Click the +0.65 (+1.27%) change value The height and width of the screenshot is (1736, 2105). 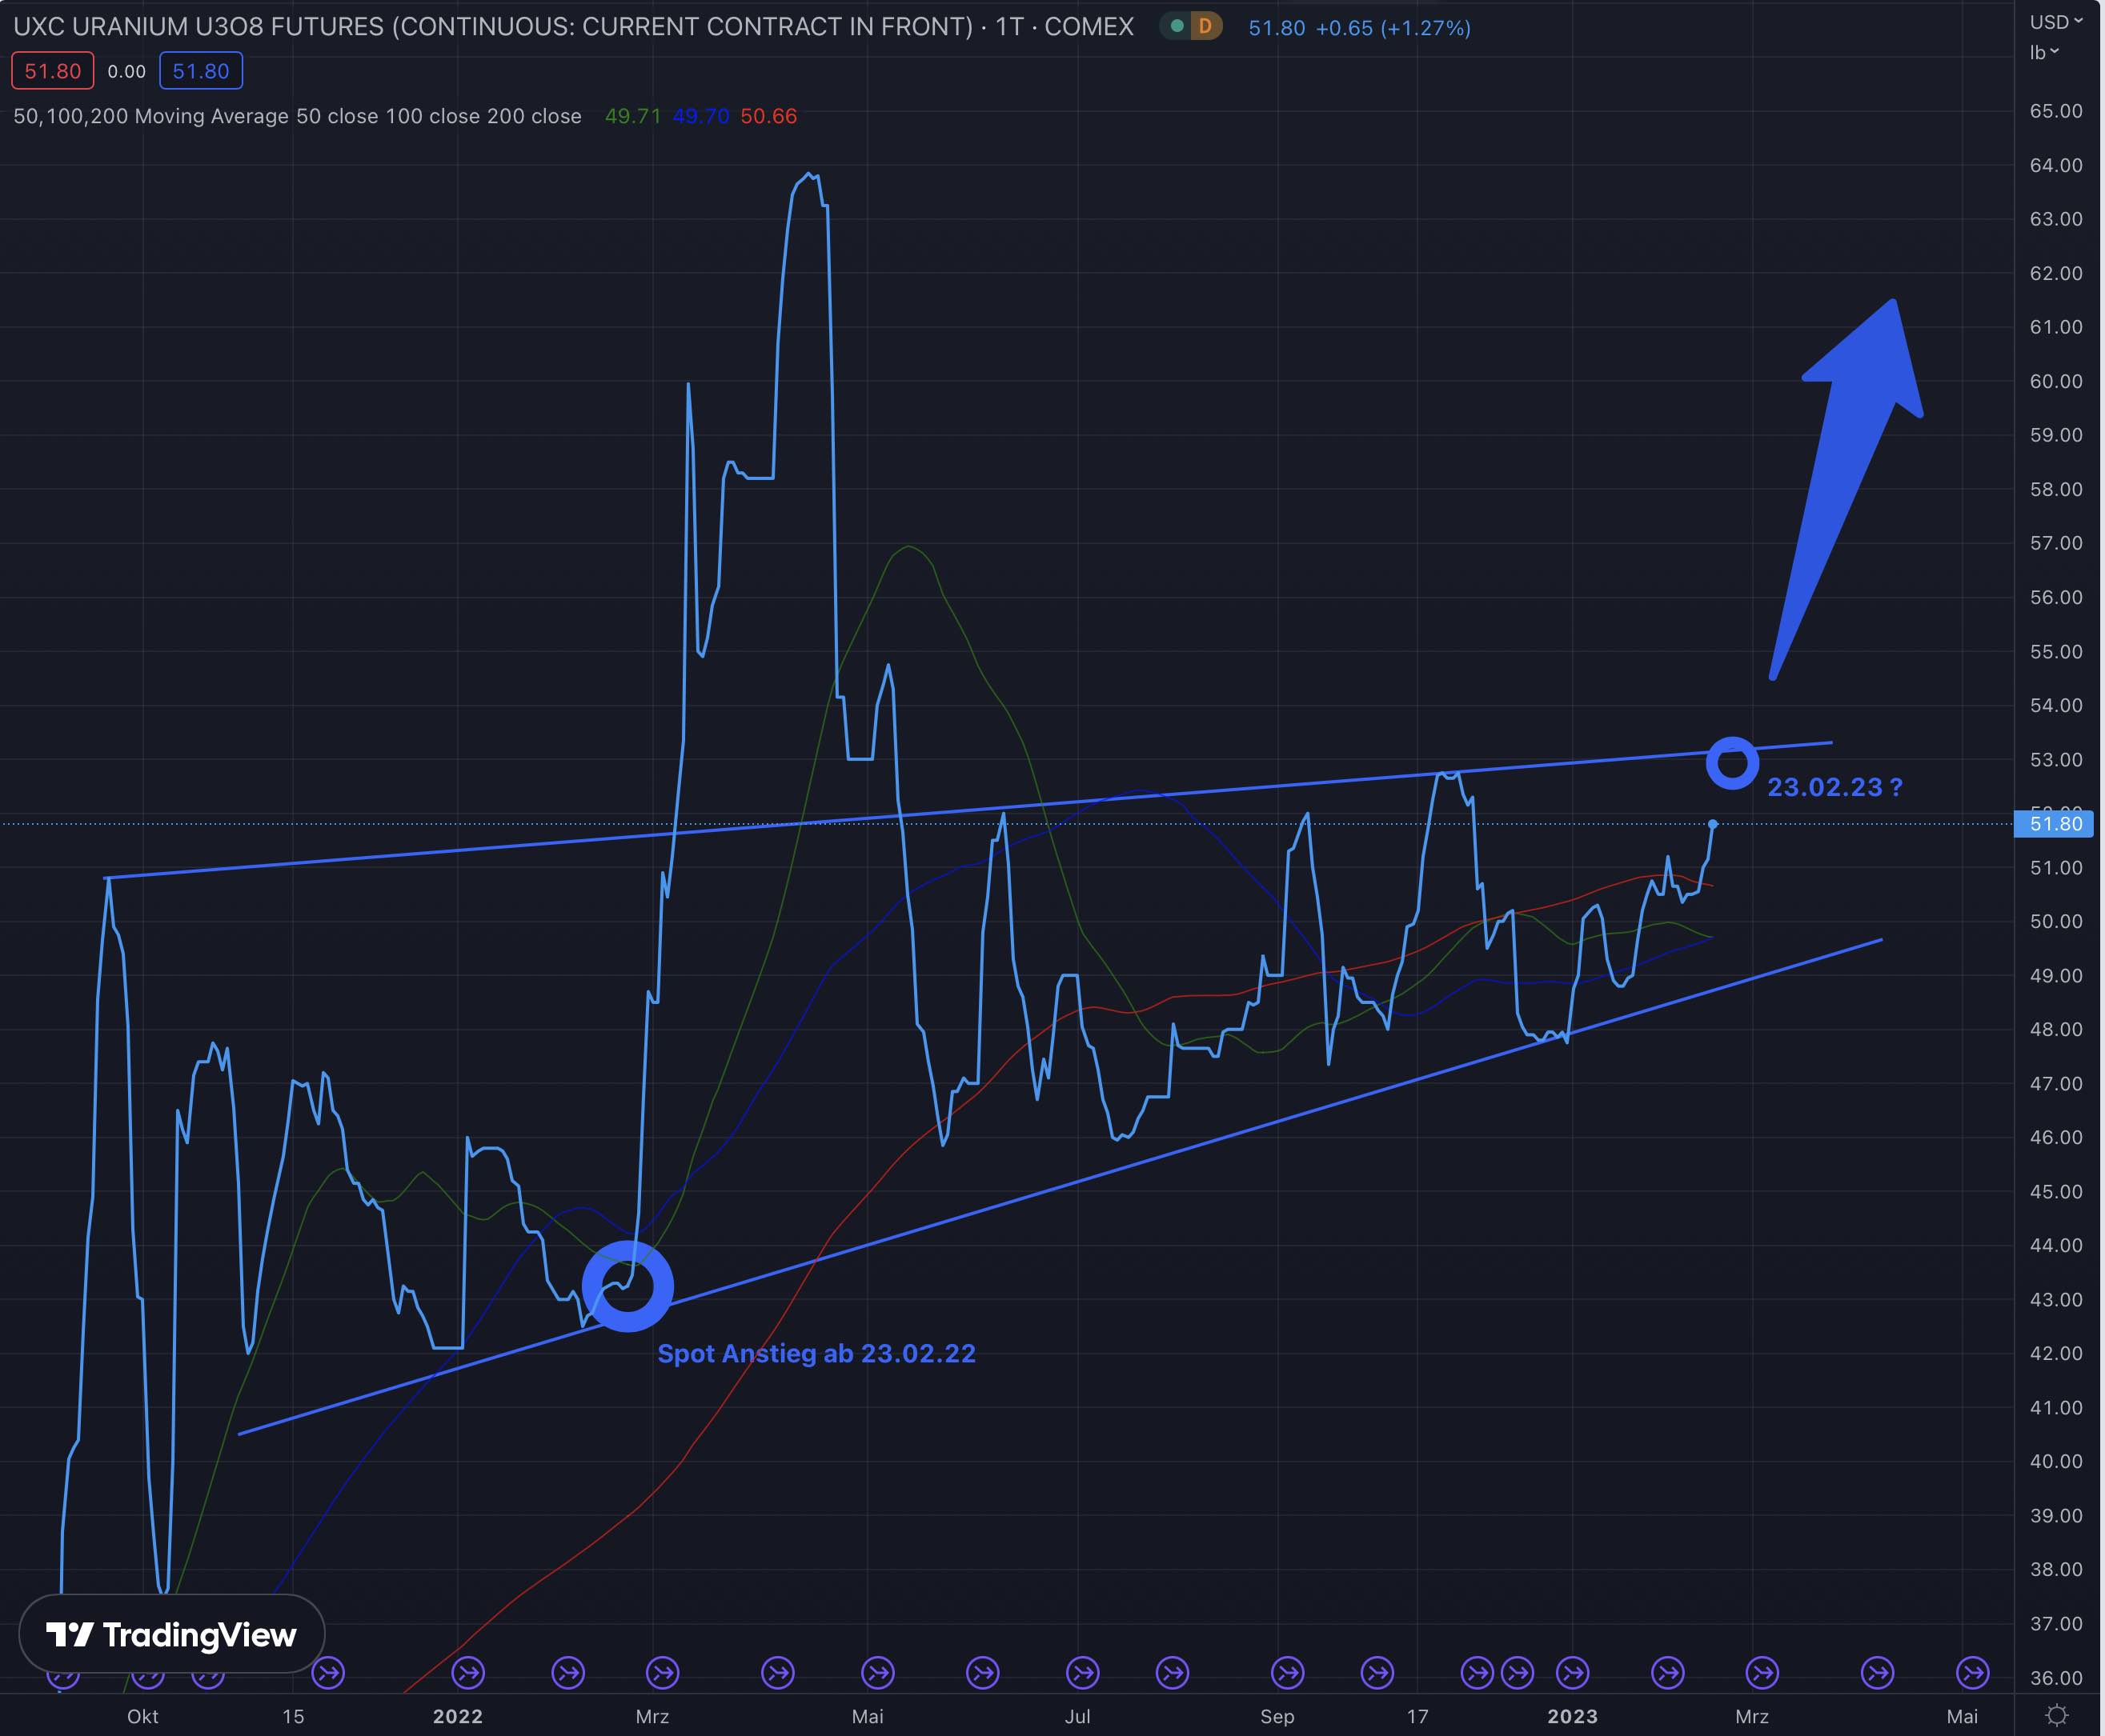[1393, 28]
